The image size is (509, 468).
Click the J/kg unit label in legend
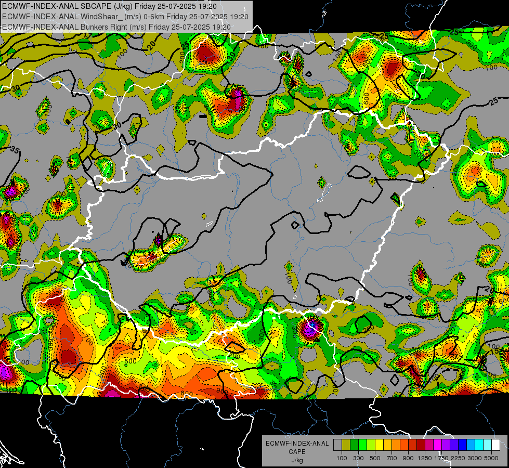(297, 460)
